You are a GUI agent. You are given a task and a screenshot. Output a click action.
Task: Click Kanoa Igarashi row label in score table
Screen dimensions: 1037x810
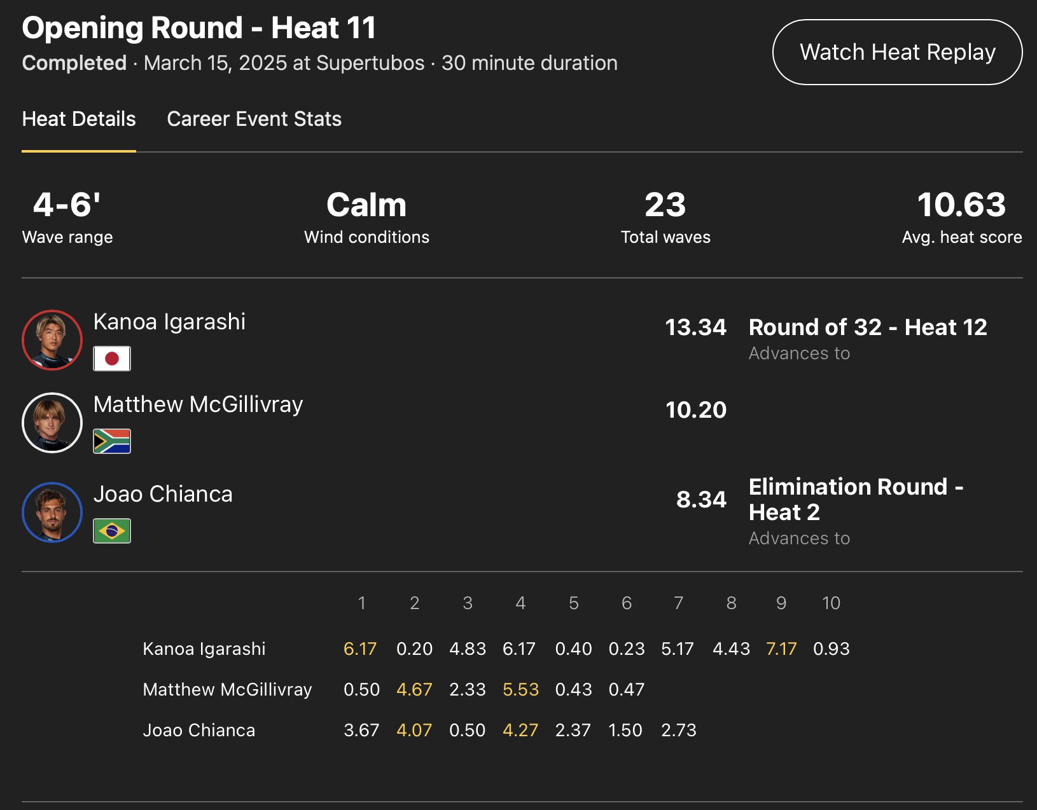click(204, 649)
